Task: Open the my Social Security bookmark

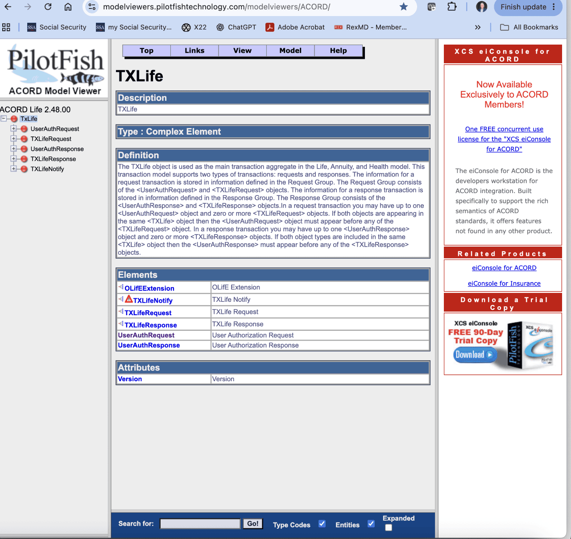Action: (134, 27)
